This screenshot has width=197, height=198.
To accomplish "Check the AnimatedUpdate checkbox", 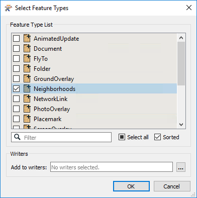I will 16,39.
